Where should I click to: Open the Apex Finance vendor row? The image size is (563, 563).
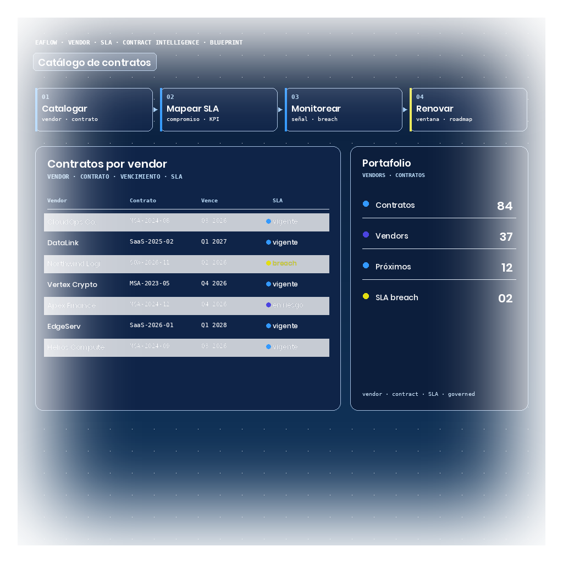point(187,306)
